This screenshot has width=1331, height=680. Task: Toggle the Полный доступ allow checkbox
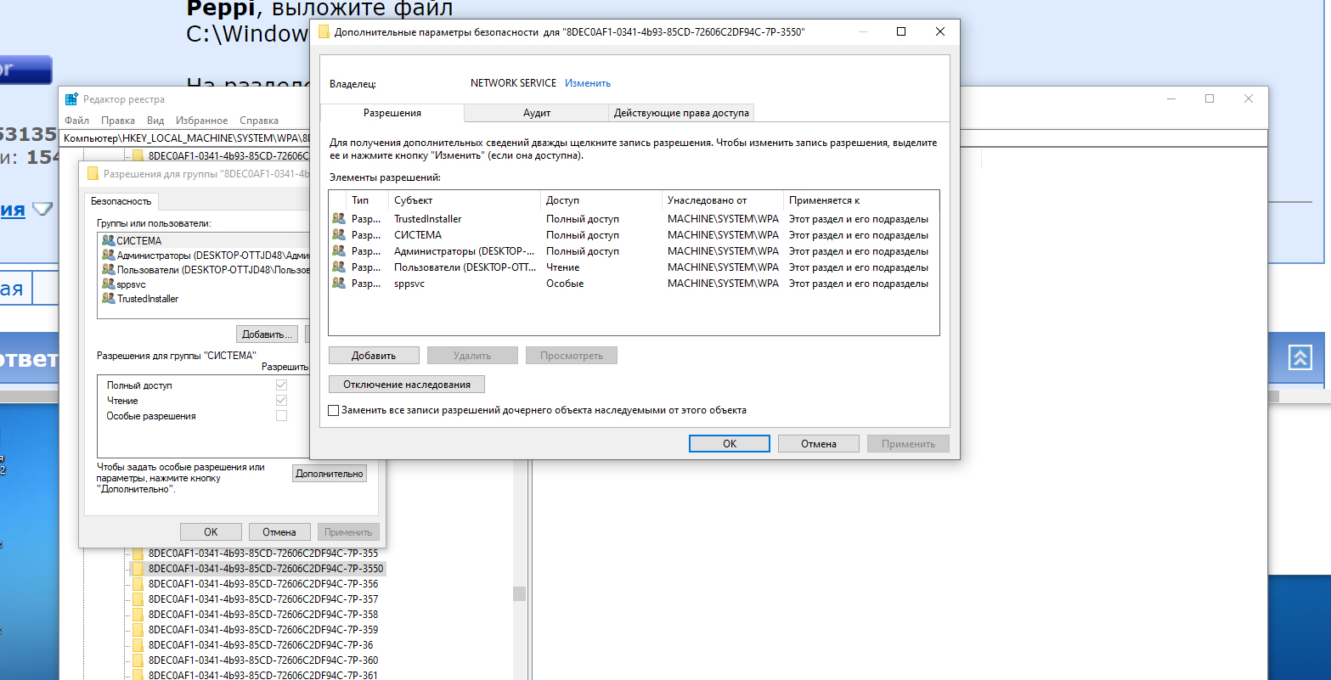point(281,385)
